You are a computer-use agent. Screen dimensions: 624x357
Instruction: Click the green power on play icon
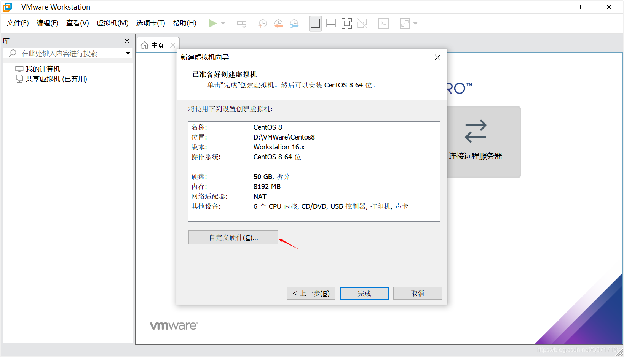click(212, 23)
